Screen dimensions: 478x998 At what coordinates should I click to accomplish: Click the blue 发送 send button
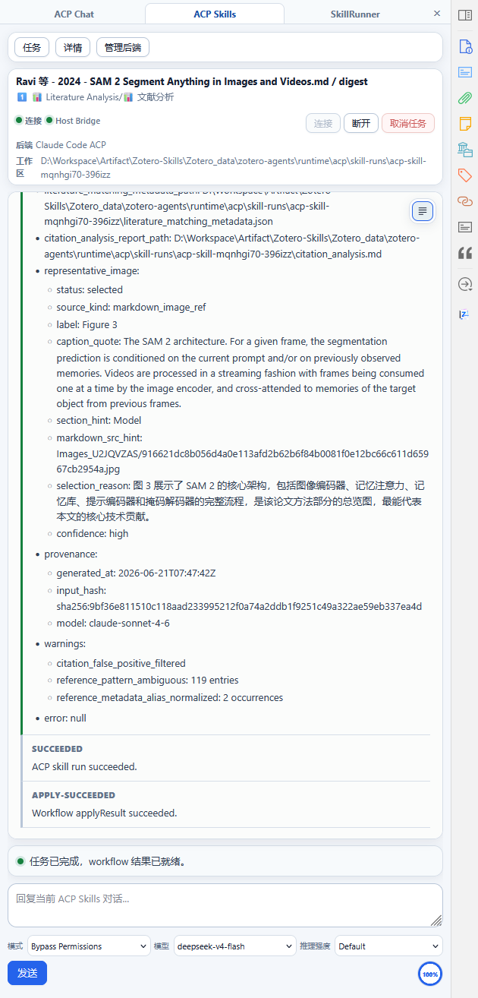(x=27, y=973)
